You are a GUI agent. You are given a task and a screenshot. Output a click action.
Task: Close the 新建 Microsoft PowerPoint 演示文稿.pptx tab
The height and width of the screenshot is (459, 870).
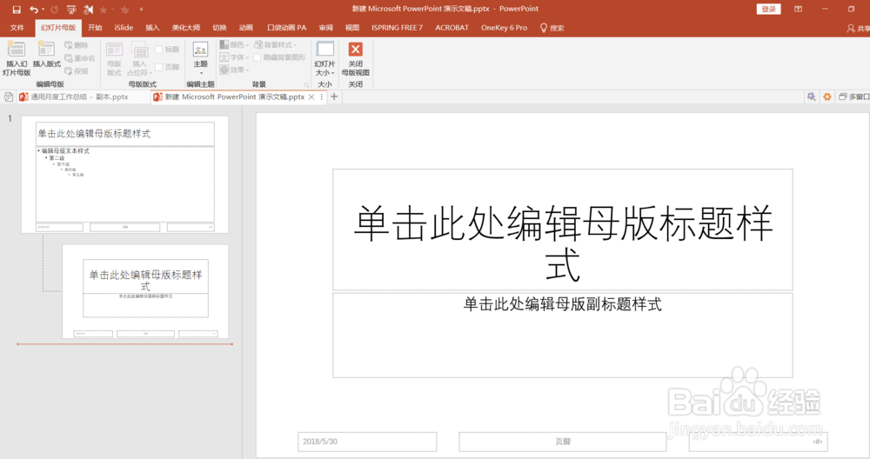311,96
